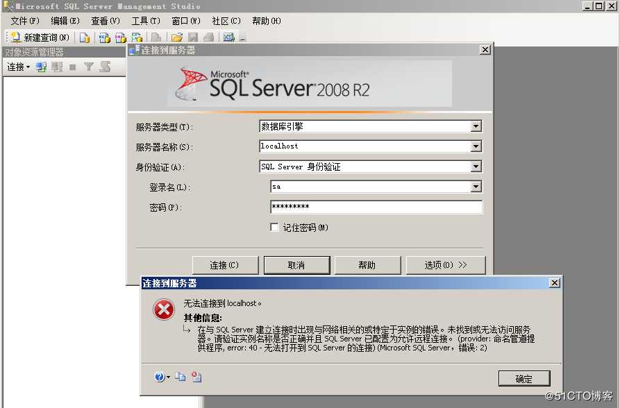
Task: Click the Open File folder icon
Action: (177, 37)
